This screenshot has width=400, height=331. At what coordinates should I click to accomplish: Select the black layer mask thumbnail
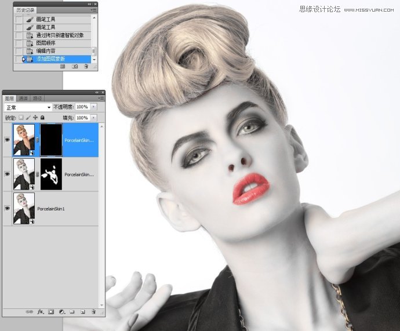[50, 140]
